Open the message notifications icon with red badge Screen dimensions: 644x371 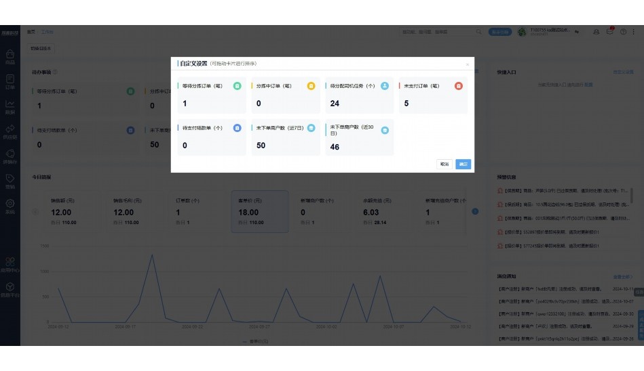click(x=609, y=32)
